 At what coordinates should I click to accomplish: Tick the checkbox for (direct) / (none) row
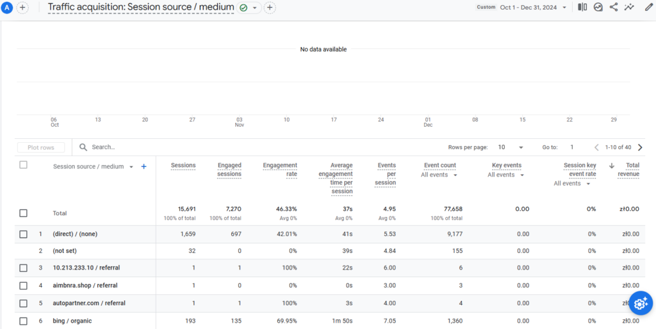click(24, 234)
